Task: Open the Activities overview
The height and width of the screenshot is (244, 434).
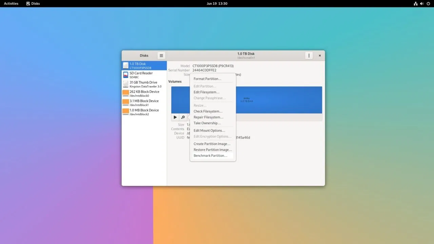Action: (11, 3)
